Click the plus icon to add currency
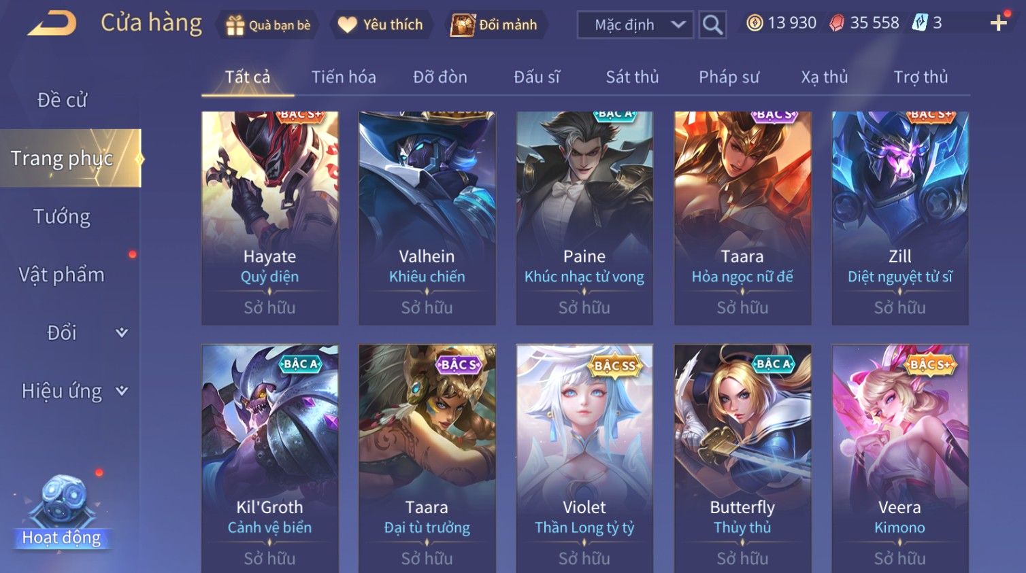This screenshot has height=573, width=1026. tap(998, 23)
